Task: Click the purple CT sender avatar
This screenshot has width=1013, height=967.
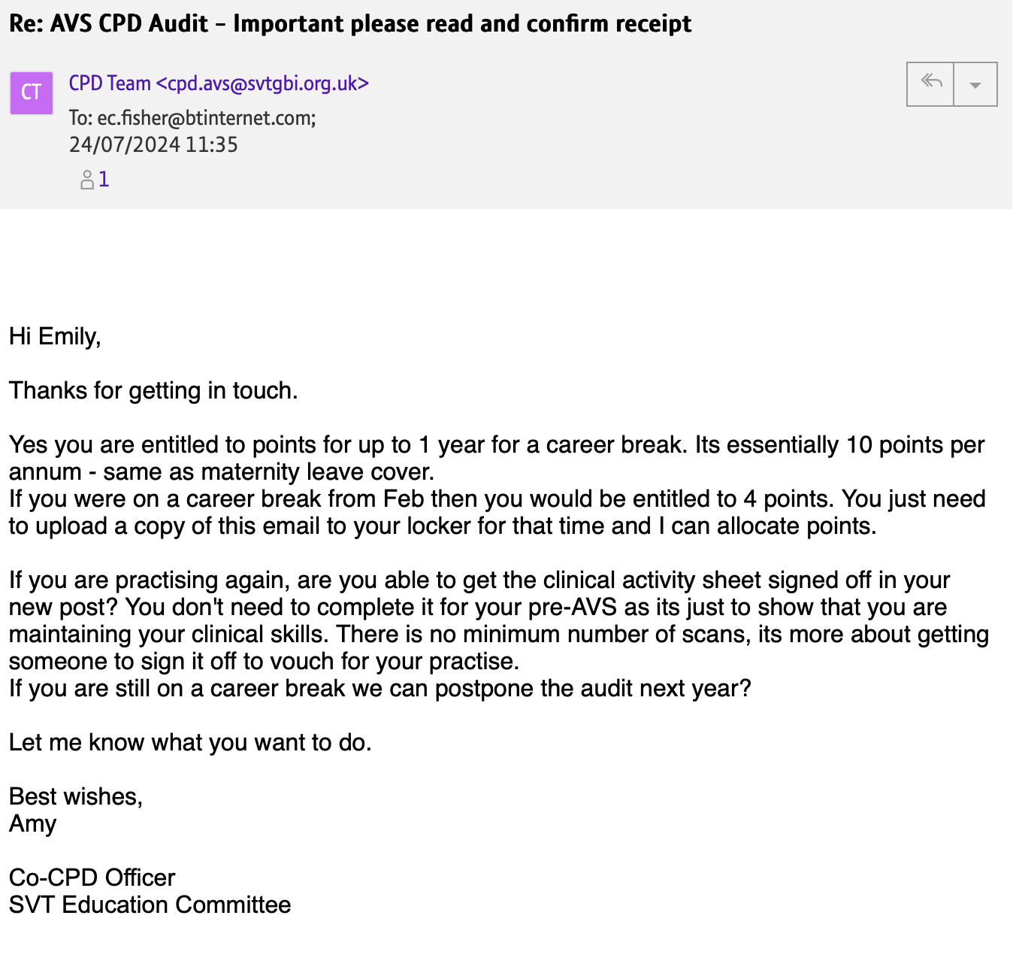Action: [x=32, y=92]
